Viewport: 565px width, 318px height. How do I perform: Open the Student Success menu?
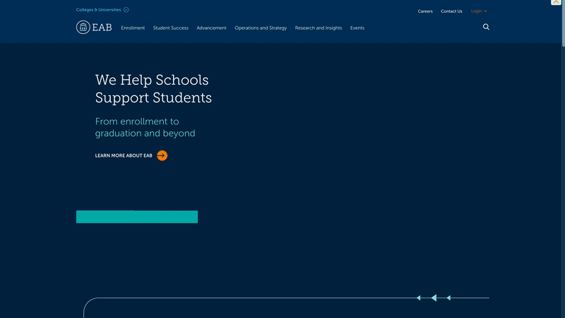(170, 28)
